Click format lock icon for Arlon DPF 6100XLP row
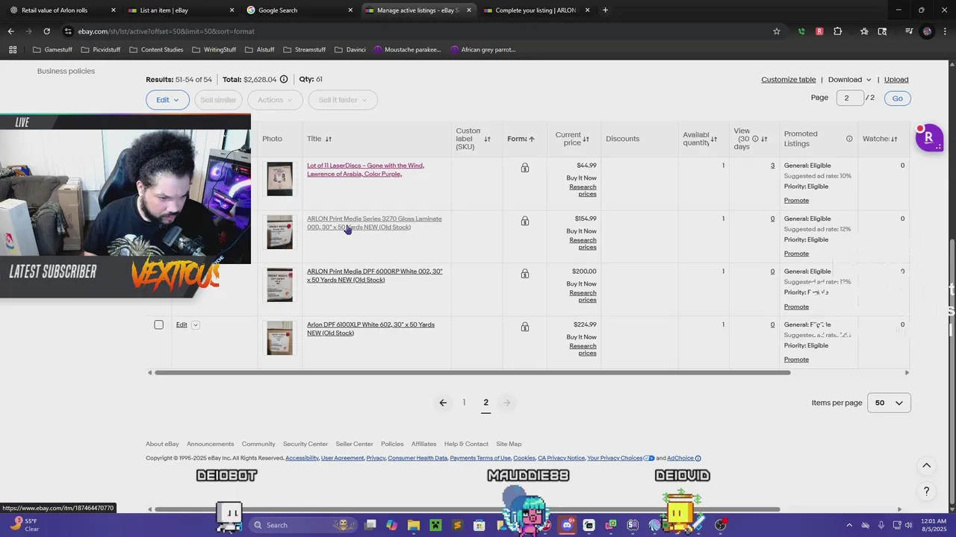 tap(525, 327)
